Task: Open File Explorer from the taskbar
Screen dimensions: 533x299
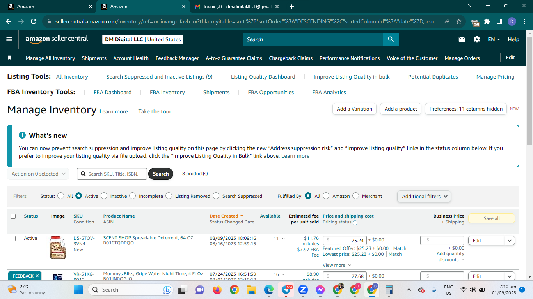Action: 251,290
